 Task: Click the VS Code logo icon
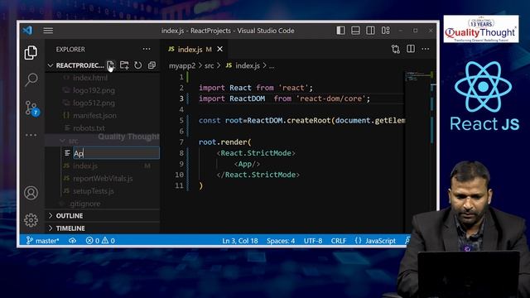[27, 31]
